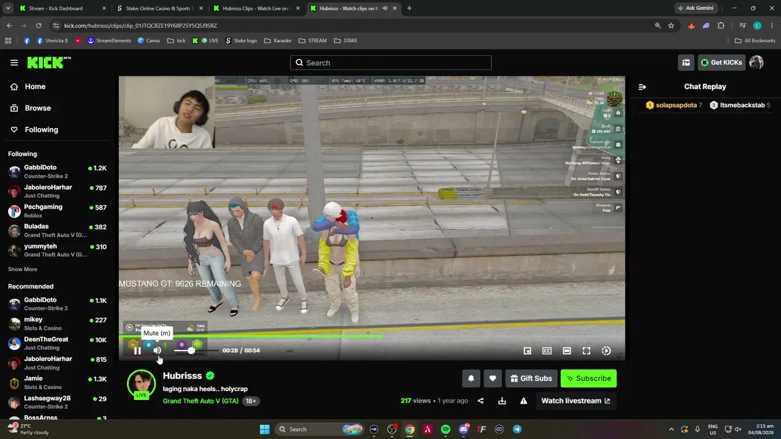781x439 pixels.
Task: Enable picture-in-picture mode in player
Action: pos(527,351)
